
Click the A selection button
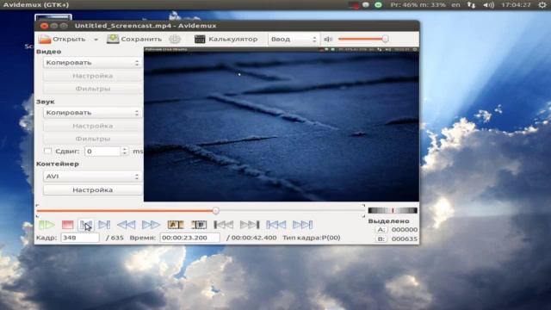(381, 230)
